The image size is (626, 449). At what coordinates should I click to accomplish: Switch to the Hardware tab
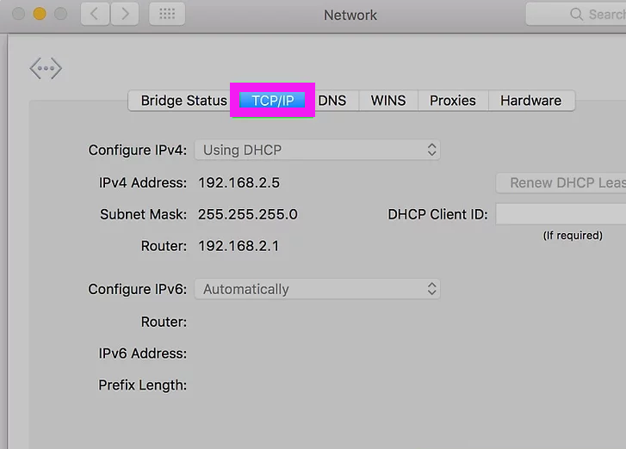pyautogui.click(x=531, y=101)
